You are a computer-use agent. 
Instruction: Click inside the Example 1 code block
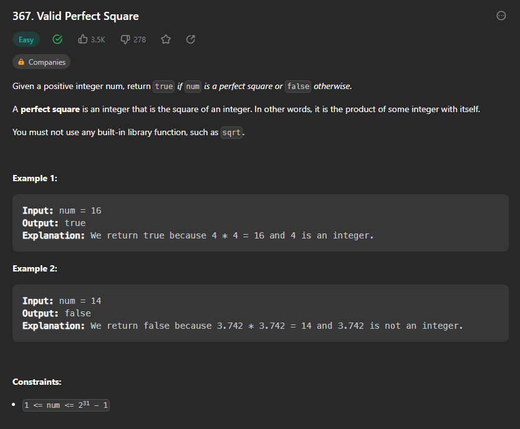[260, 223]
